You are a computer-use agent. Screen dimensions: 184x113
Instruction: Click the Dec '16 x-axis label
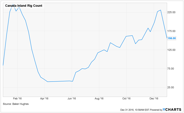[154, 99]
